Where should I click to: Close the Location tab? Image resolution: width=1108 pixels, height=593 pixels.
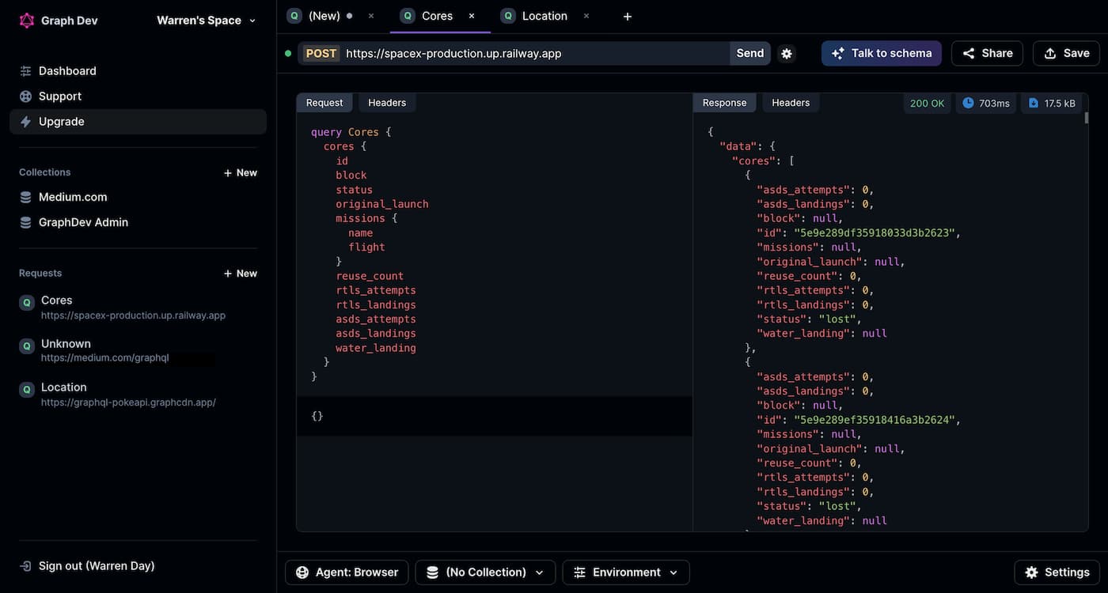(586, 16)
